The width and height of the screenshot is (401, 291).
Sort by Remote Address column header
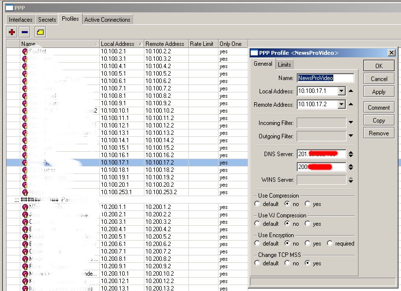[166, 44]
